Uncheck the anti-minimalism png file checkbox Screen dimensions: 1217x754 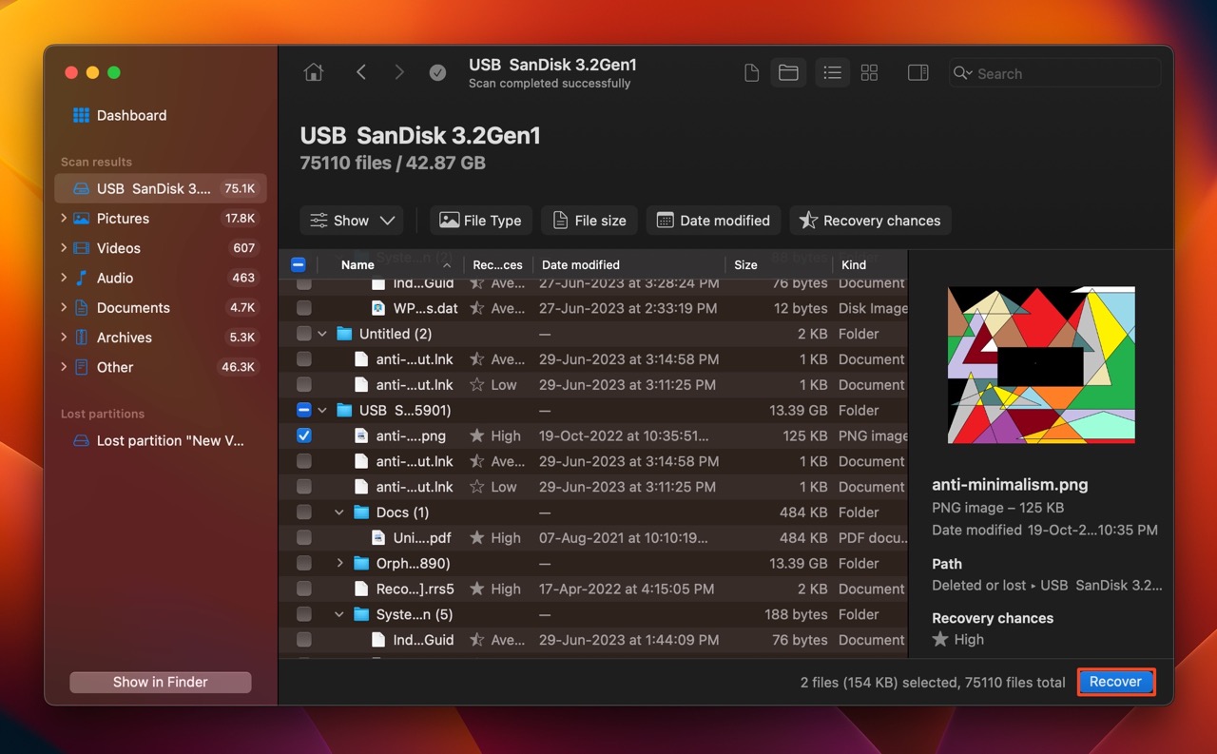(303, 435)
